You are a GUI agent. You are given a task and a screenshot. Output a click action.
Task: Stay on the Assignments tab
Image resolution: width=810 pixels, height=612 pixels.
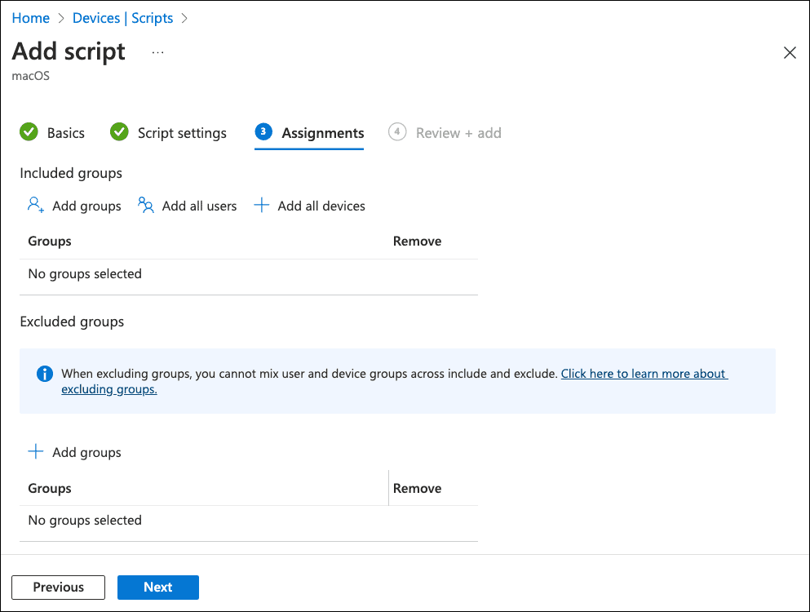pyautogui.click(x=322, y=132)
